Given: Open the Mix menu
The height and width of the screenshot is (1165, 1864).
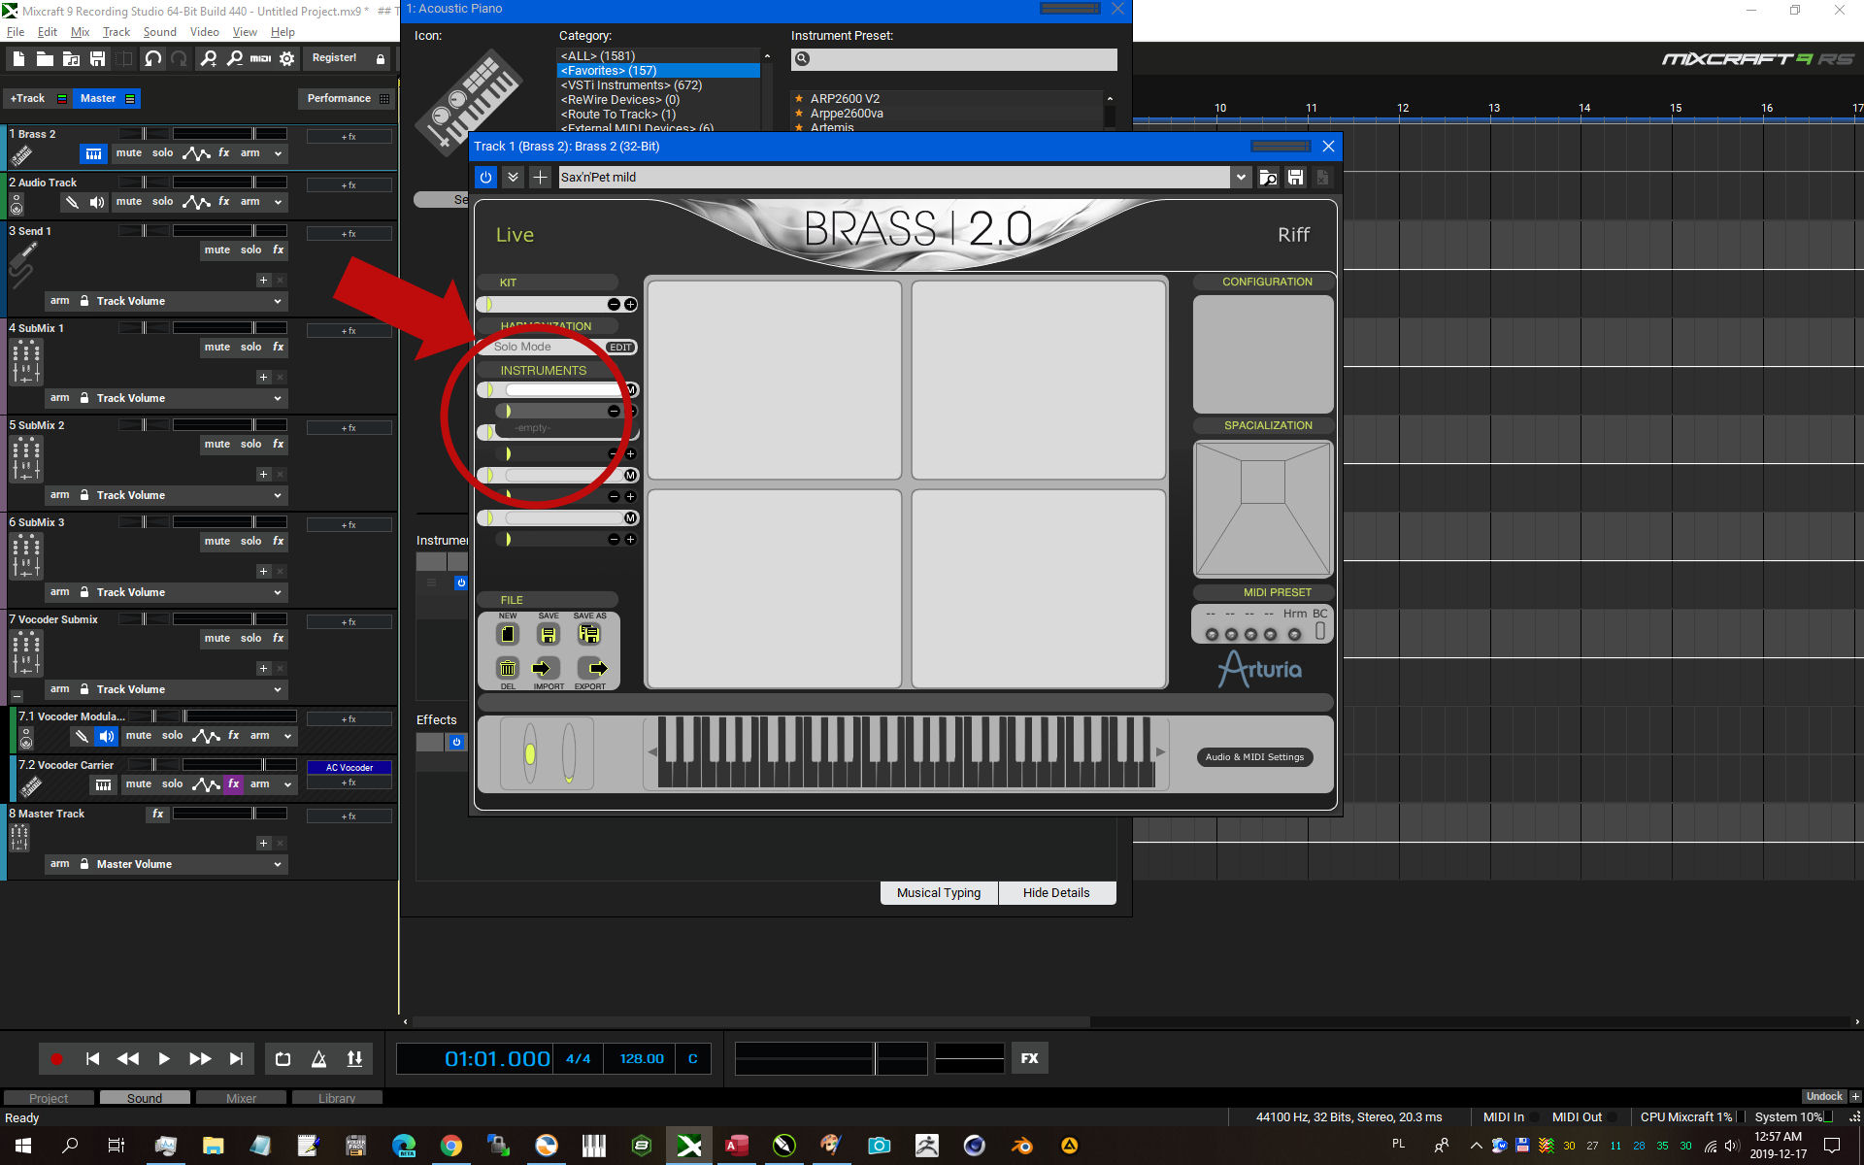Looking at the screenshot, I should pos(80,32).
